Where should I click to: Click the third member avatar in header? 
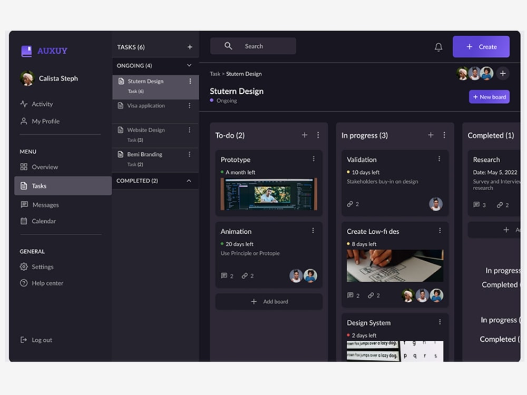(x=486, y=73)
